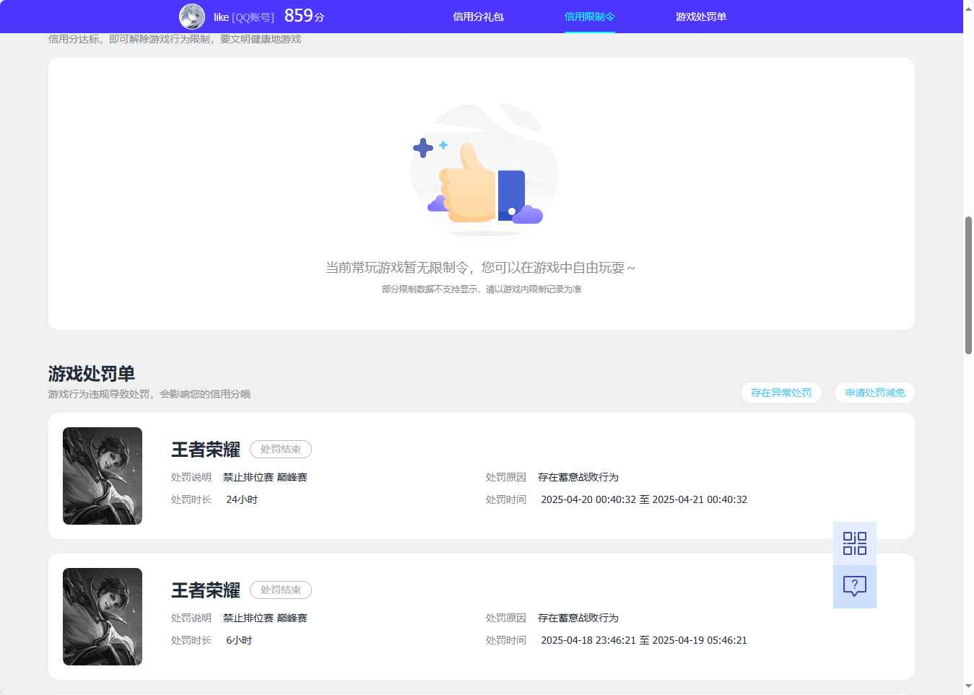Viewport: 974px width, 695px height.
Task: Click the 当前常玩游戏暂无限制令 message
Action: click(481, 268)
